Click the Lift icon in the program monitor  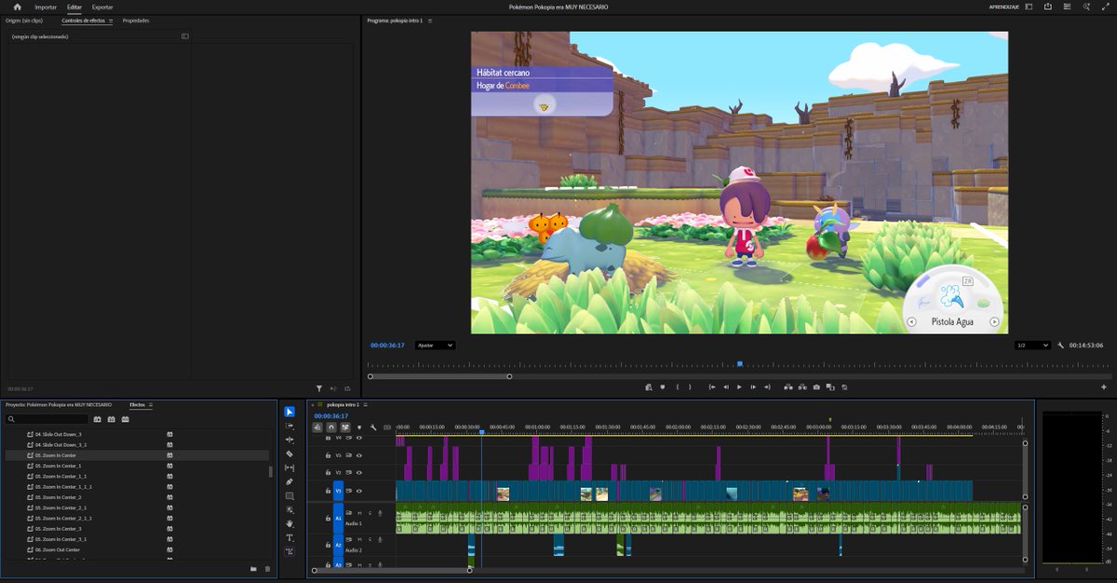[x=788, y=387]
